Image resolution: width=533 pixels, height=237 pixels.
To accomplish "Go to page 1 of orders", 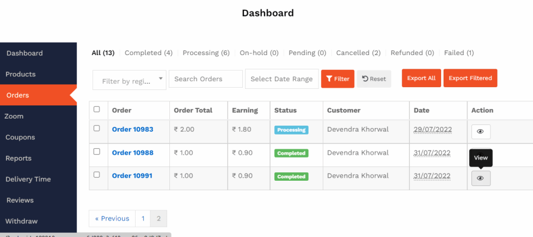I will coord(143,218).
